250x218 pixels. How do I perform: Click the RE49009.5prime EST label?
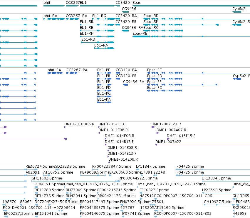(95, 172)
